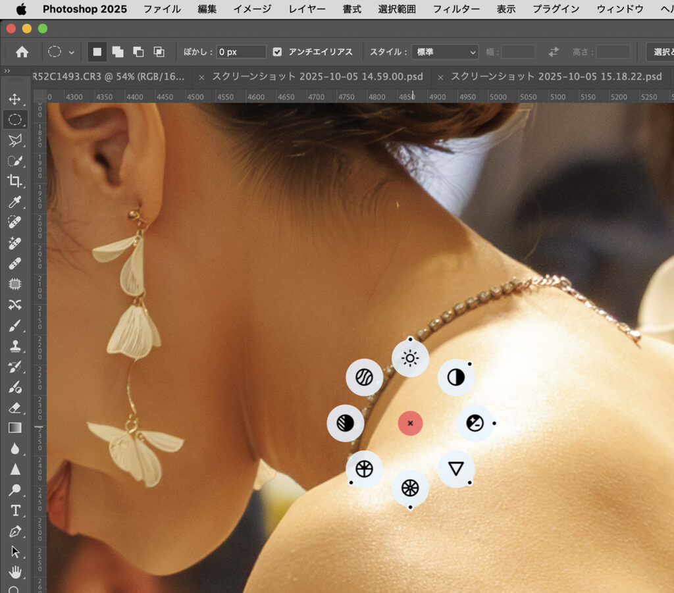The width and height of the screenshot is (674, 593).
Task: Select the Move tool
Action: pyautogui.click(x=14, y=99)
